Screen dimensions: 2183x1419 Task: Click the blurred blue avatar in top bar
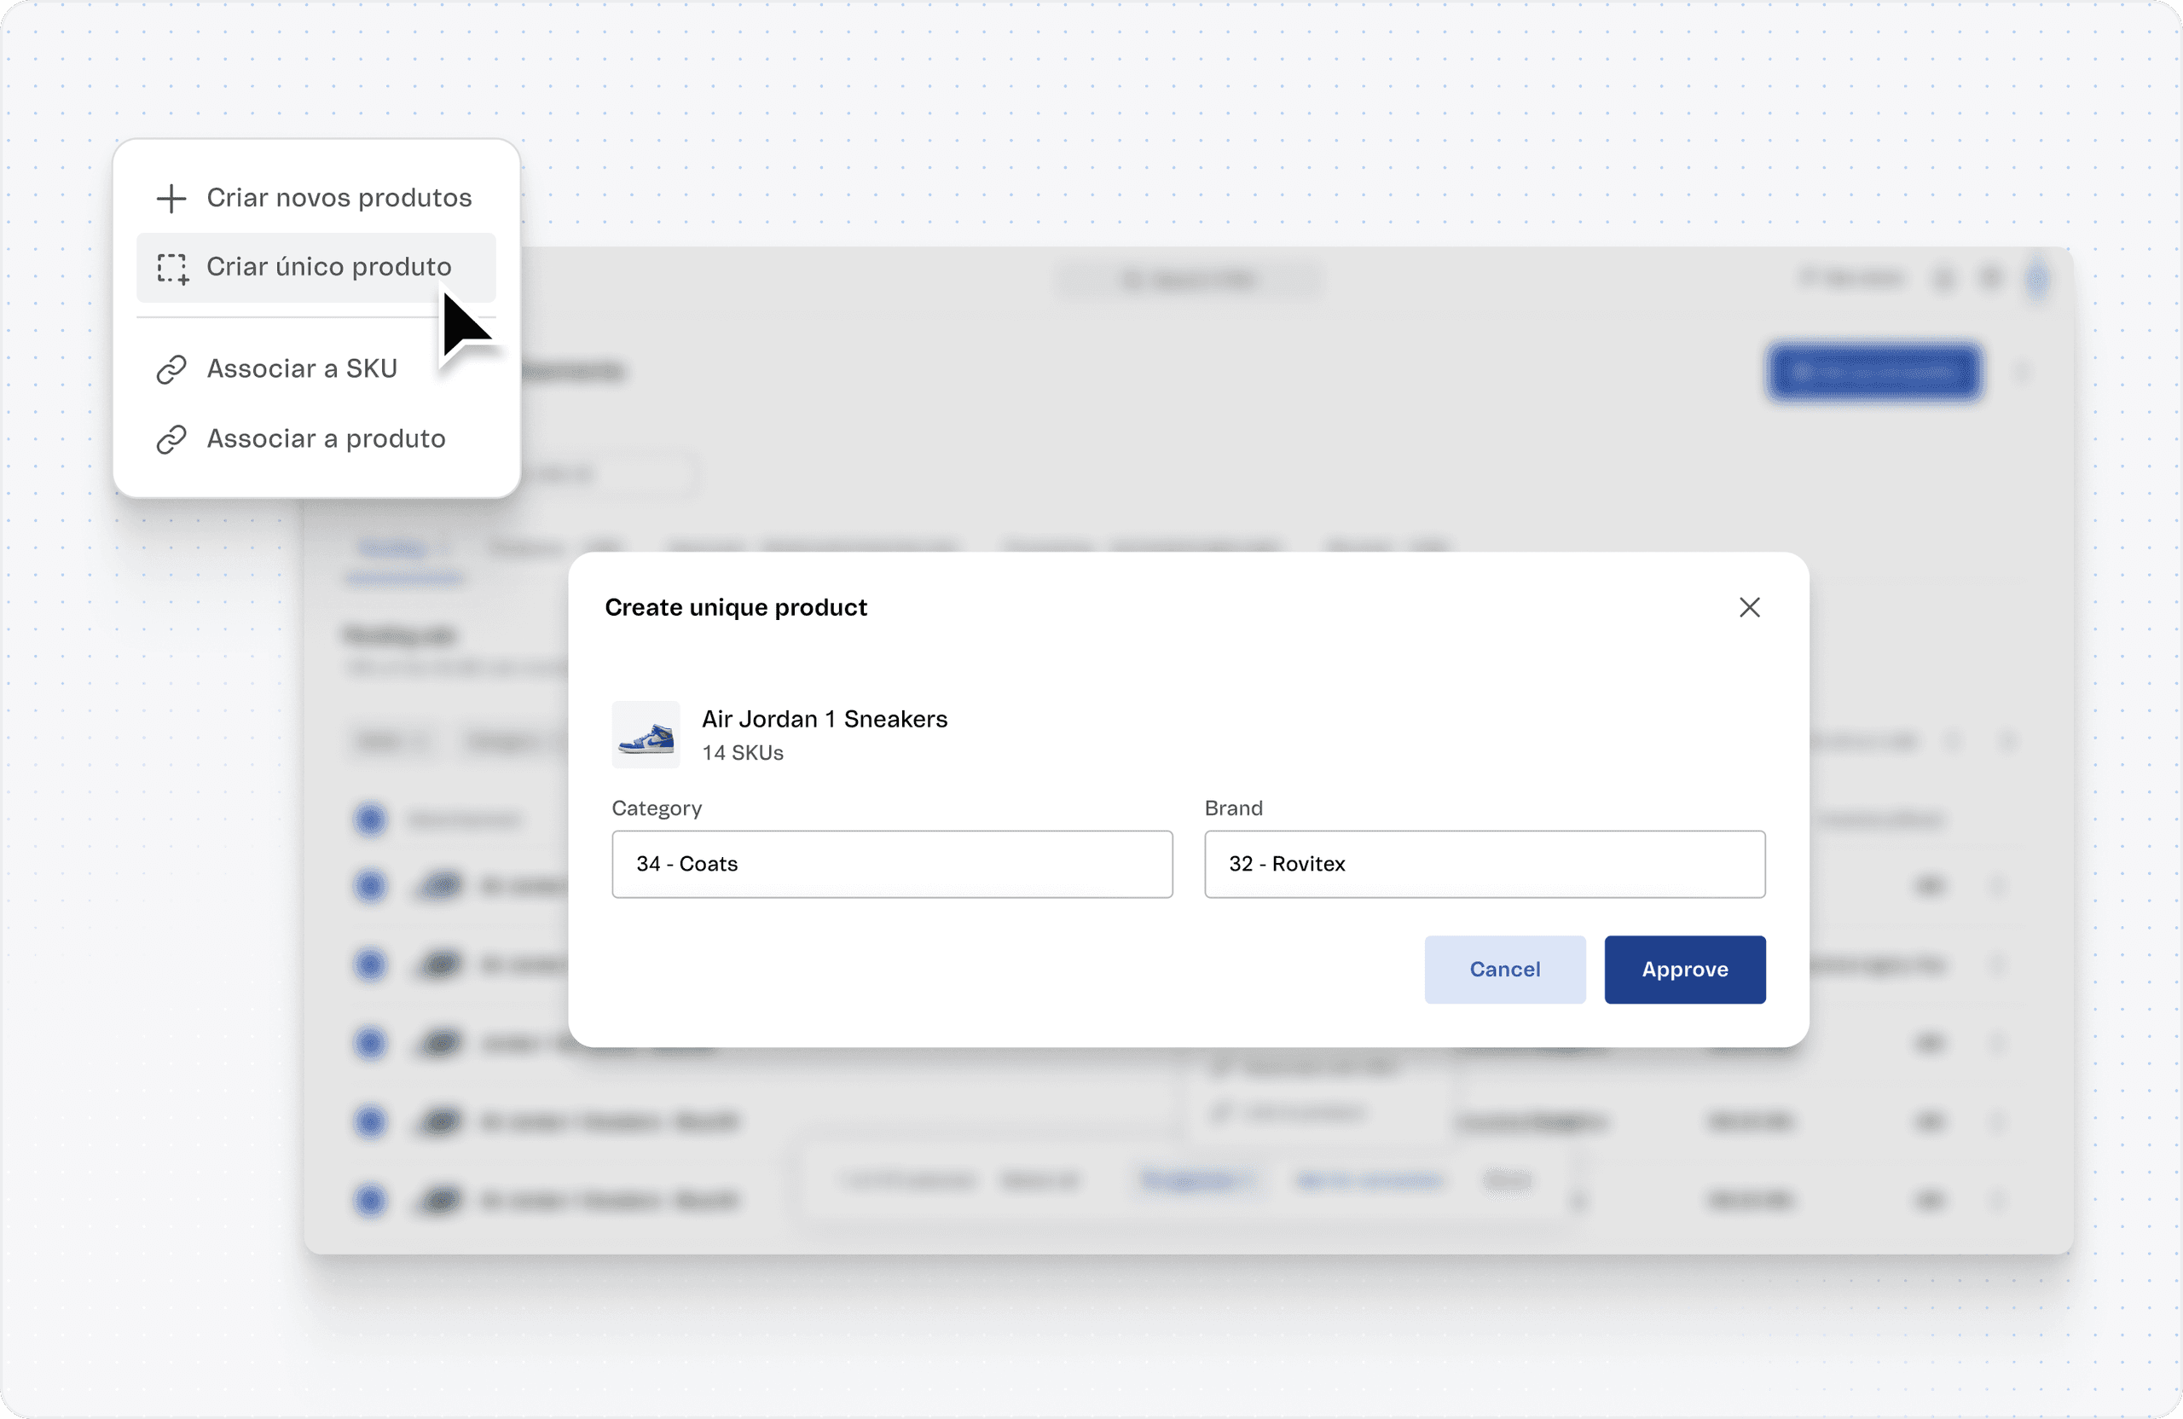point(2036,278)
